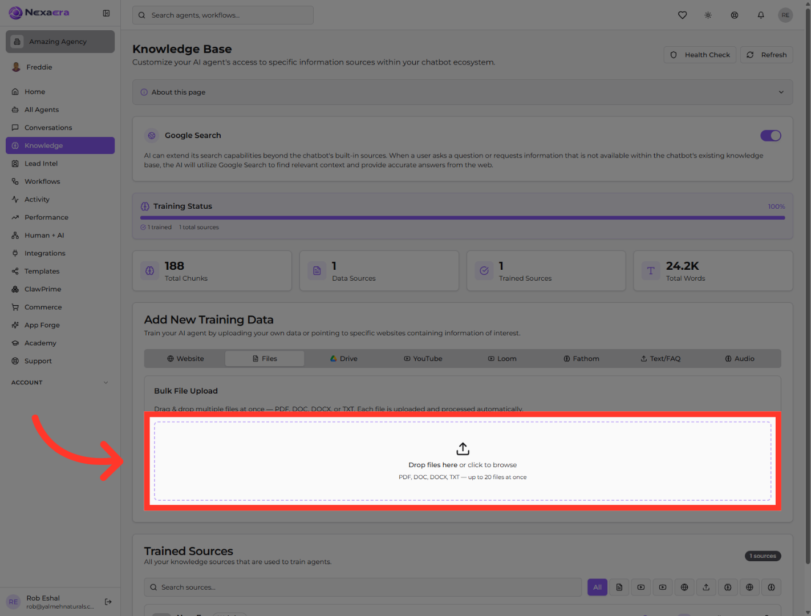Screen dimensions: 811x616
Task: Expand the ACCOUNT section in sidebar
Action: [60, 383]
